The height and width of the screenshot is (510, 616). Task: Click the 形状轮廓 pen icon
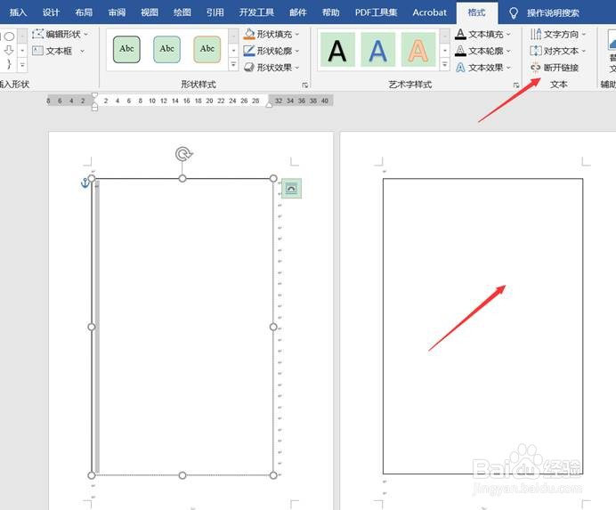[x=249, y=51]
